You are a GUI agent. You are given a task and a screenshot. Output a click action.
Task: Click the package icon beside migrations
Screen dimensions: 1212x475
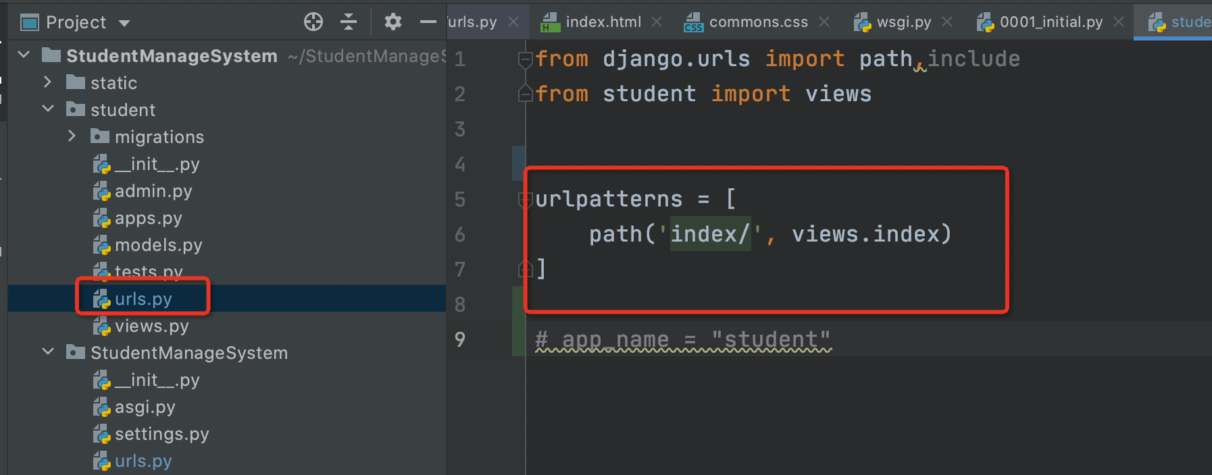[100, 136]
